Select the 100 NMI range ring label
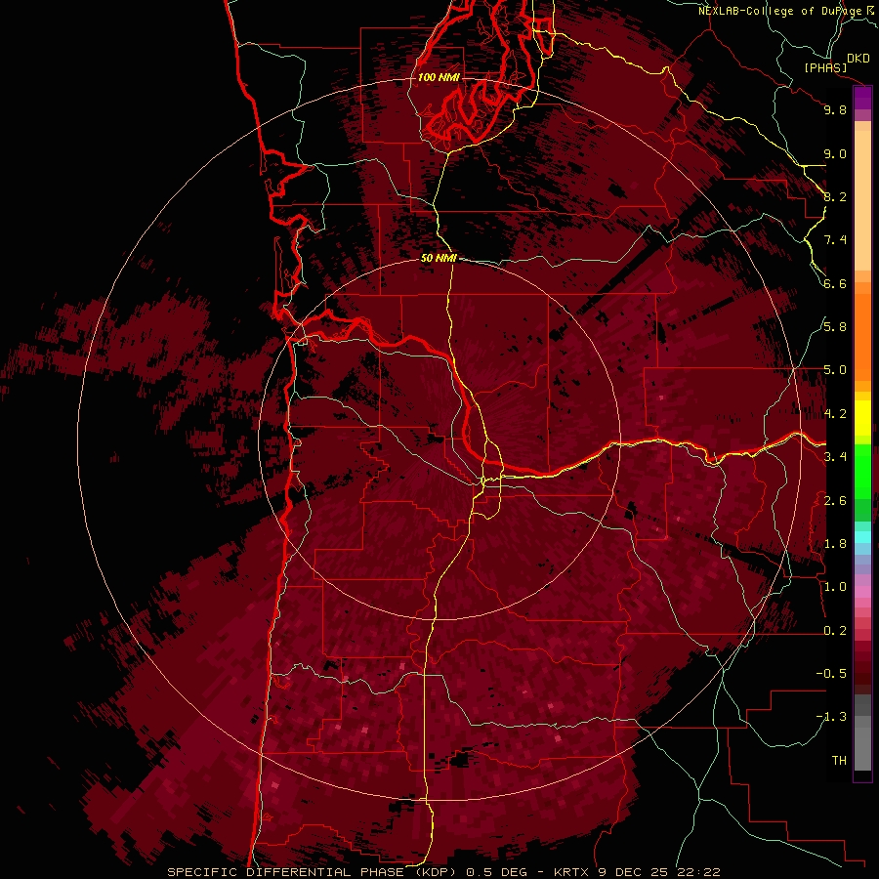Image resolution: width=879 pixels, height=879 pixels. click(x=439, y=77)
